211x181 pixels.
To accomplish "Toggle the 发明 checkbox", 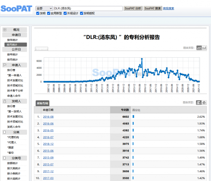I will pyautogui.click(x=38, y=13).
